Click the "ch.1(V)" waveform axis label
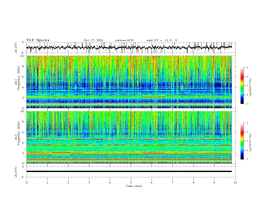Viewport: 265px width, 205px height. tap(16, 48)
